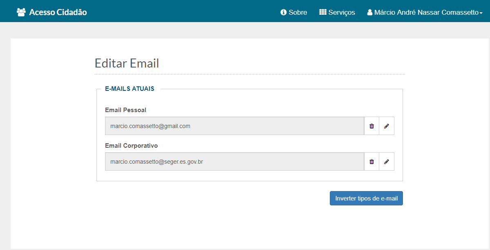Open Márcio André Nassar Comassetto user menu
Viewport: 490px width, 250px height.
click(x=426, y=12)
